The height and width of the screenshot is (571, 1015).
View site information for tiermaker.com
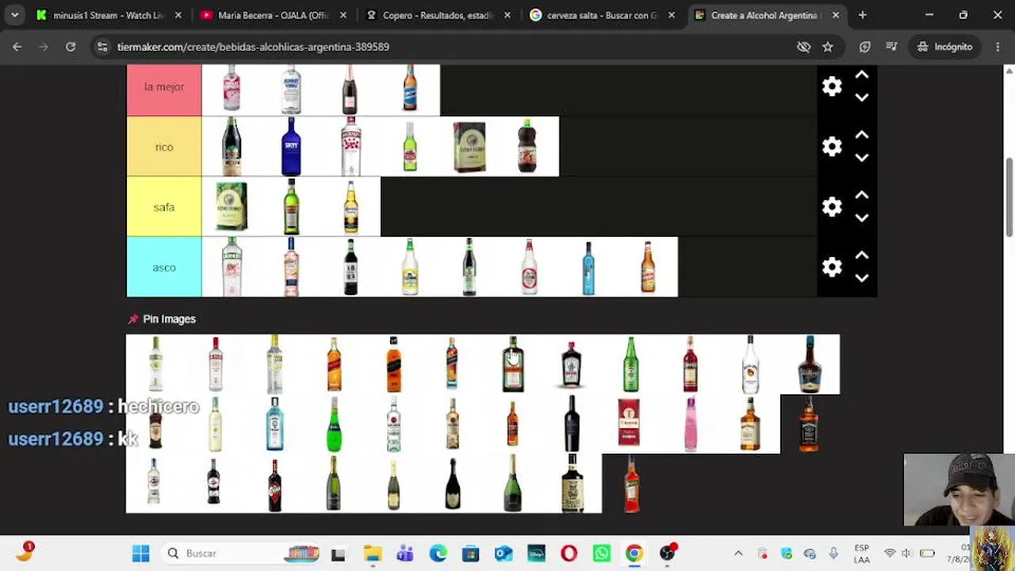tap(102, 47)
